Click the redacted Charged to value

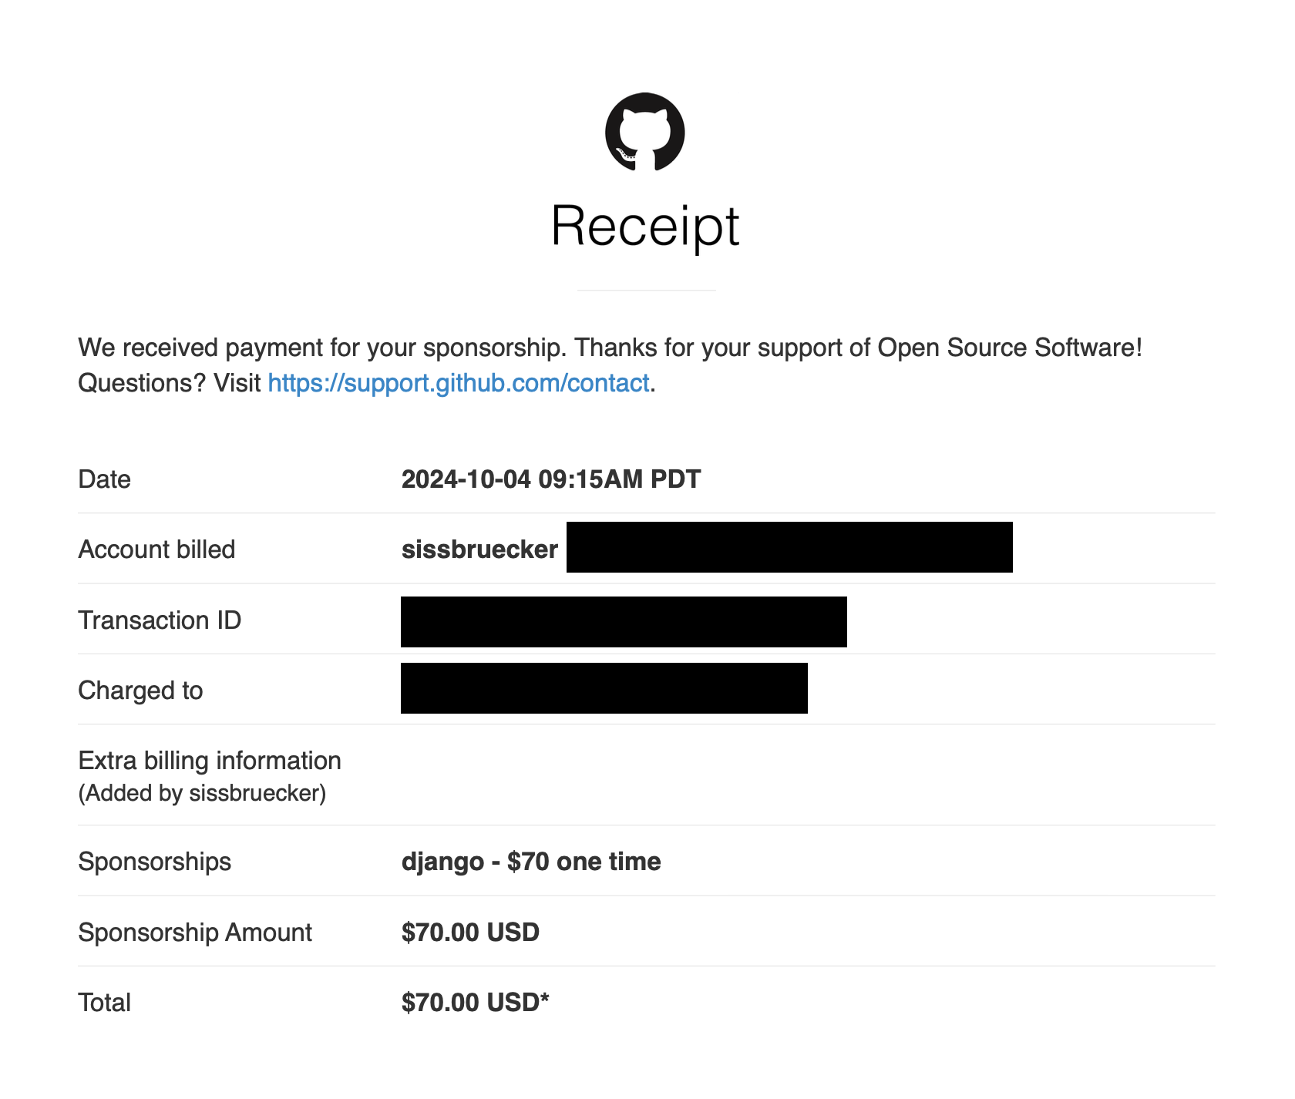(604, 688)
